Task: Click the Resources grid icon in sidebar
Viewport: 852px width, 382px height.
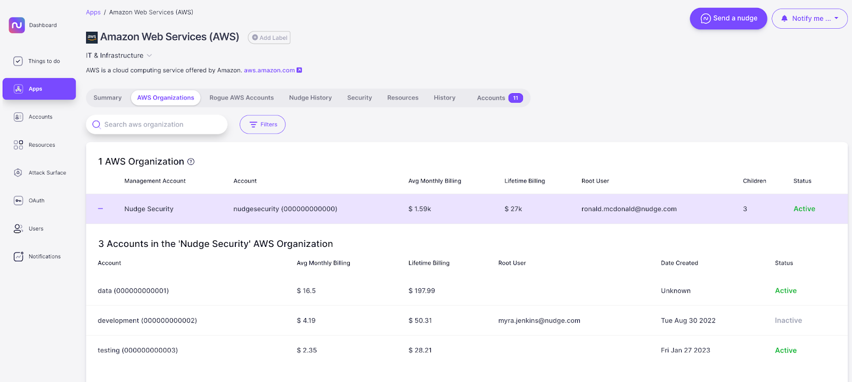Action: pos(18,145)
